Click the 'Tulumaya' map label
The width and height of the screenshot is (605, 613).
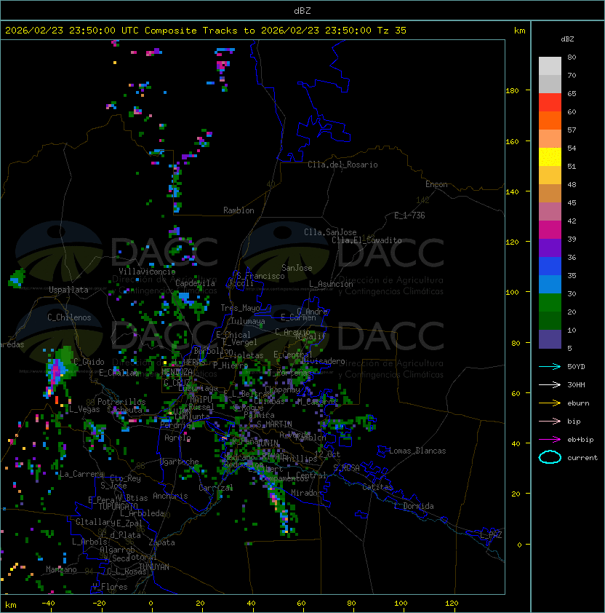pyautogui.click(x=248, y=321)
